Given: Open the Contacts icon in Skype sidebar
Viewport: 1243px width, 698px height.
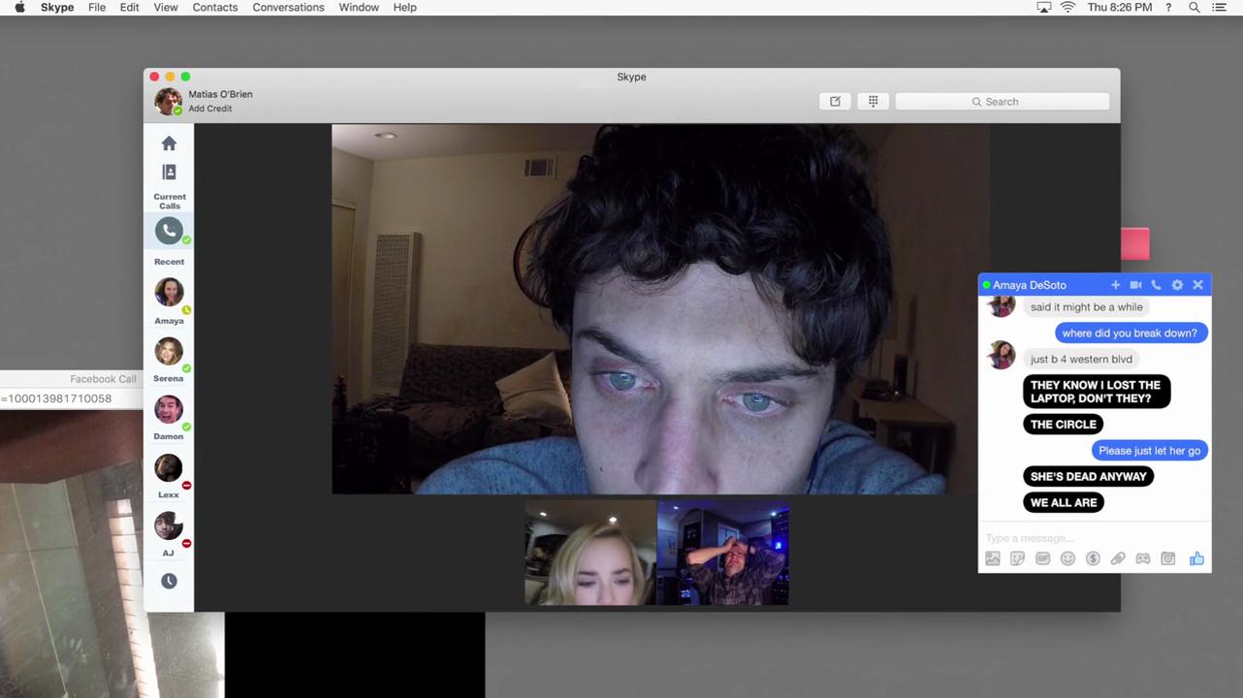Looking at the screenshot, I should coord(169,172).
